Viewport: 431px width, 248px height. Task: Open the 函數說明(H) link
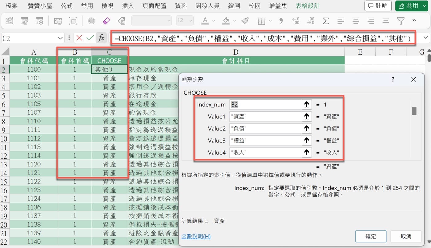[196, 236]
